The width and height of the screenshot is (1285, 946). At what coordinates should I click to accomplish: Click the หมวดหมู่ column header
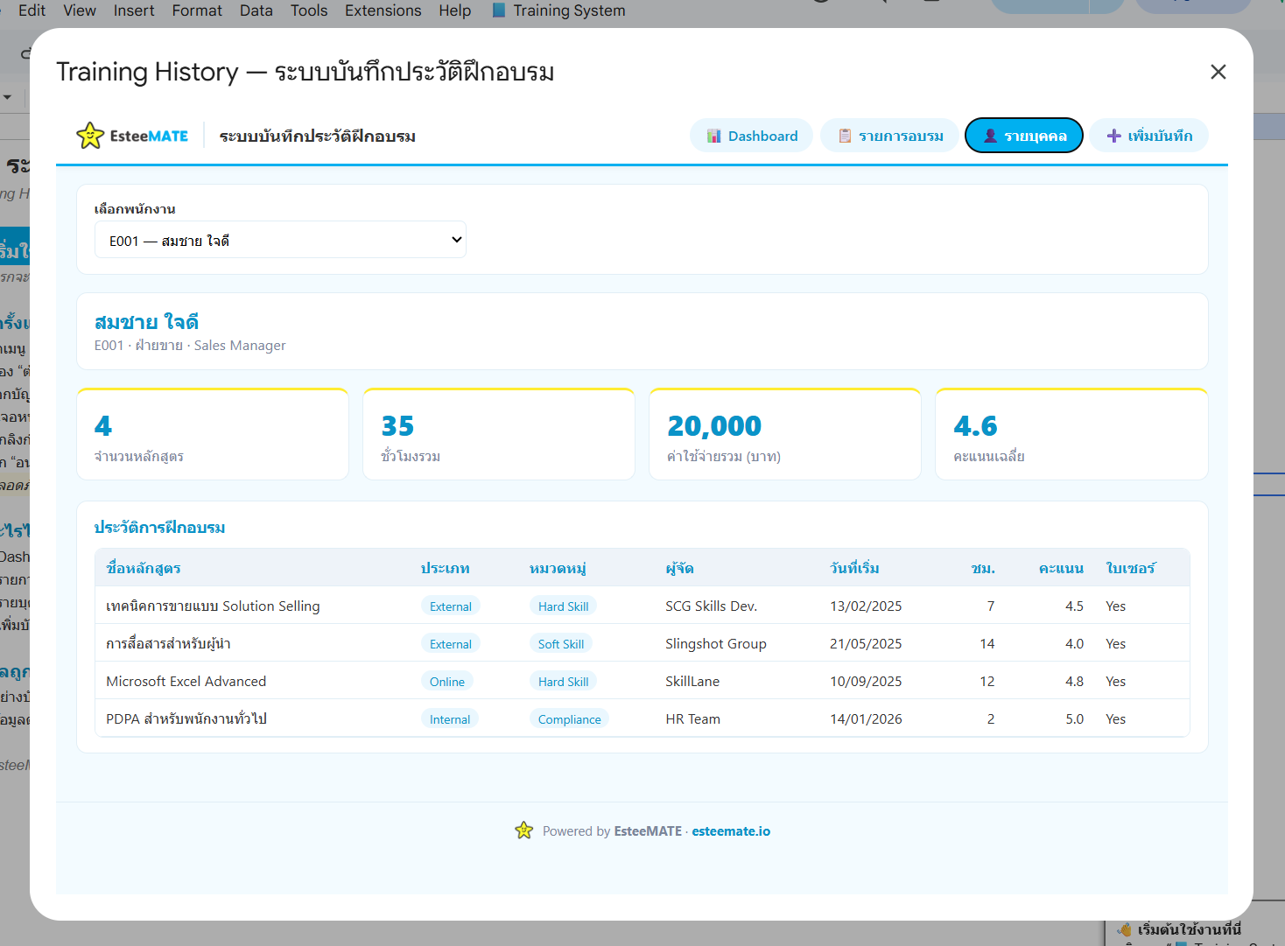(558, 568)
